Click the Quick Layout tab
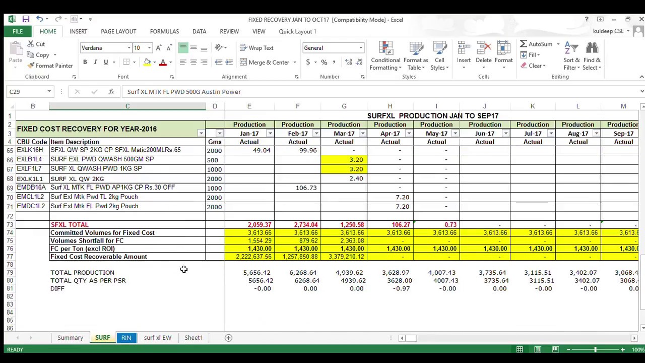 click(297, 31)
